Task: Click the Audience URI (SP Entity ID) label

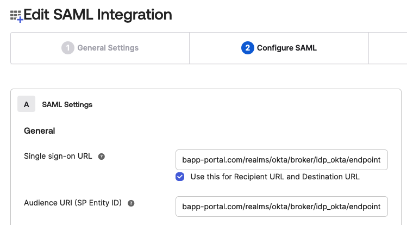Action: point(73,203)
